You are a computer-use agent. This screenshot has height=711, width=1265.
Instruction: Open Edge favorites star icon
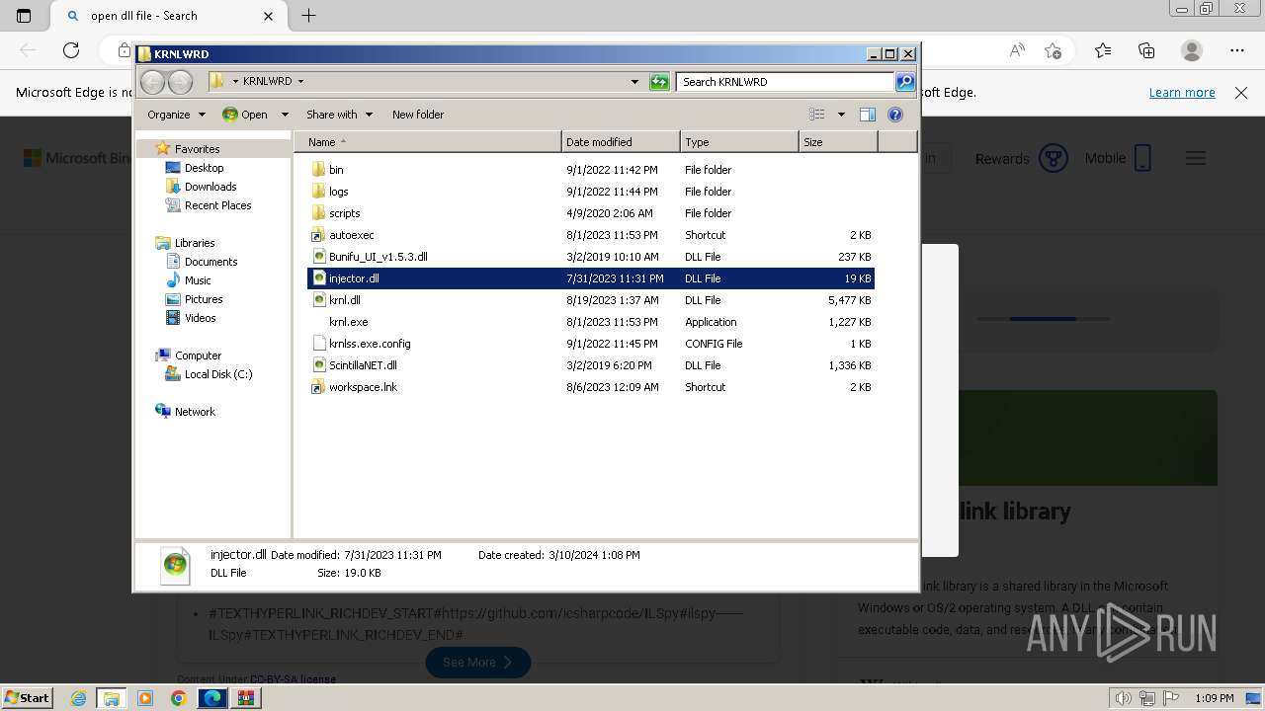coord(1103,50)
